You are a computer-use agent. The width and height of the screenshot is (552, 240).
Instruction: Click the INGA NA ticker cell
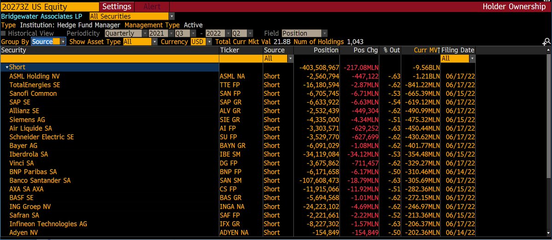coord(232,206)
